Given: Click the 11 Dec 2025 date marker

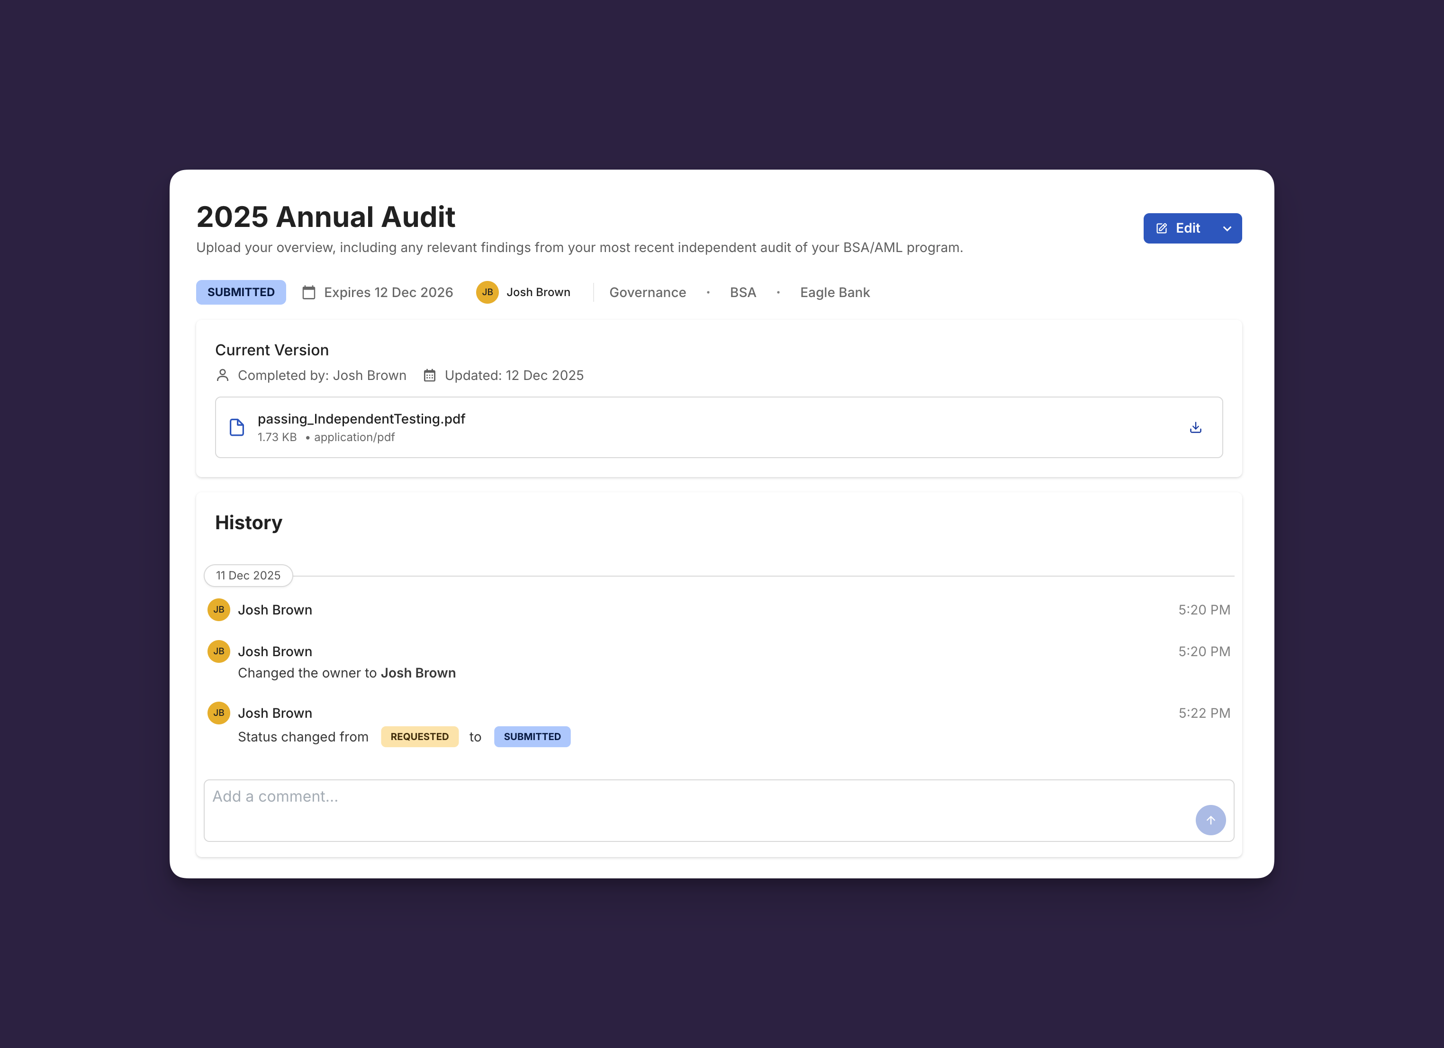Looking at the screenshot, I should click(x=248, y=575).
